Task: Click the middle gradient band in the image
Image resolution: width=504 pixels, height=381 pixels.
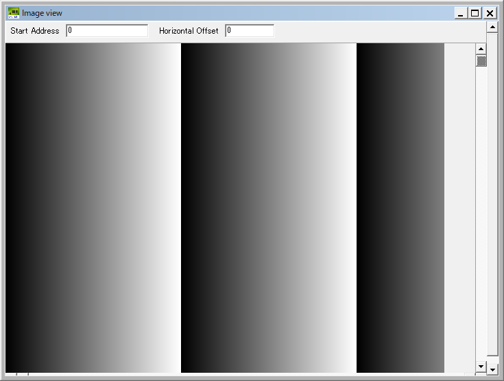Action: pos(268,207)
